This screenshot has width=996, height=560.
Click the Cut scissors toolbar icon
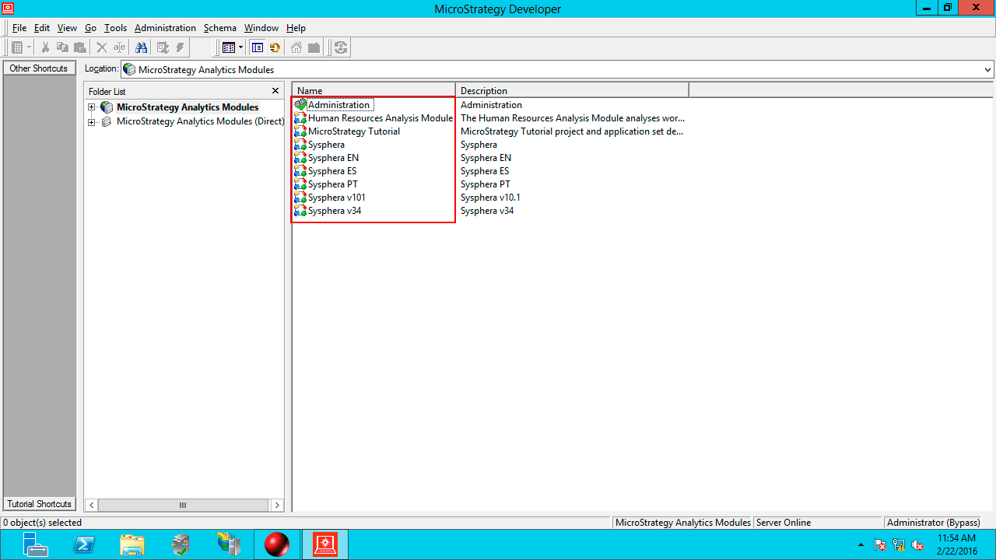click(46, 47)
